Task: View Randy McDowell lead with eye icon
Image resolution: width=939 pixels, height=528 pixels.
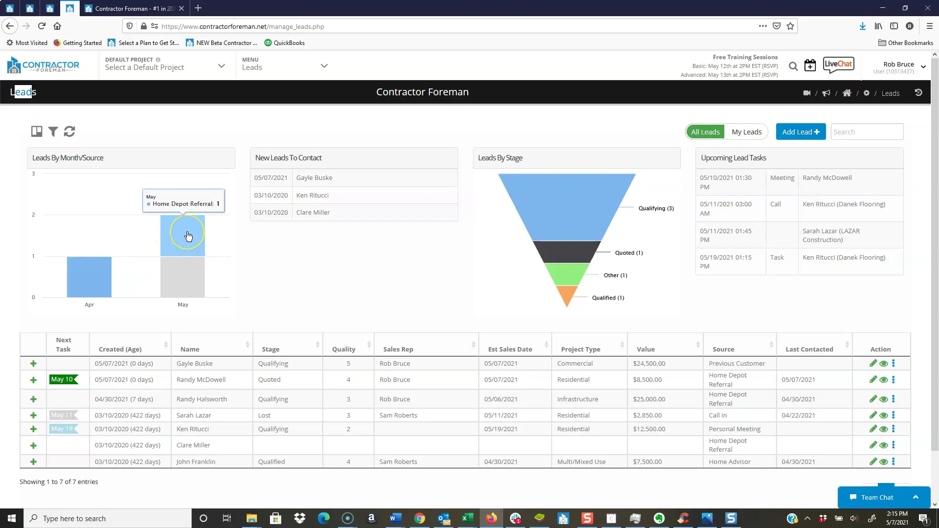Action: click(883, 380)
